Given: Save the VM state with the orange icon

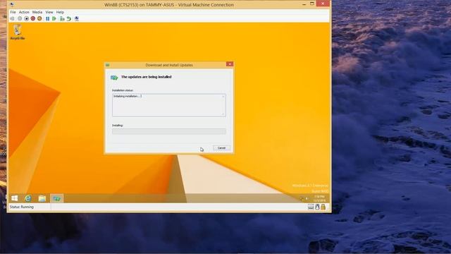Looking at the screenshot, I should click(x=39, y=19).
